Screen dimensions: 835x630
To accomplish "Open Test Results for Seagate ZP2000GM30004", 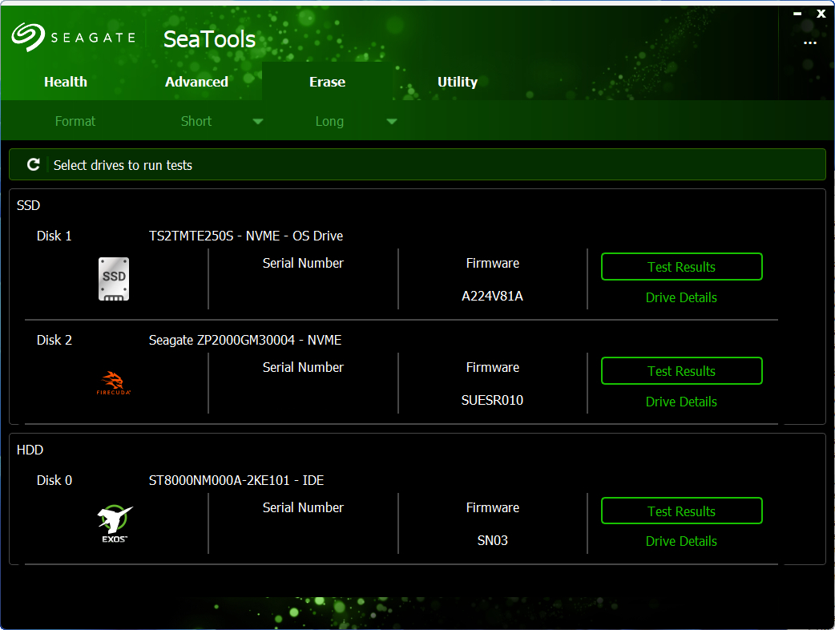I will [682, 370].
